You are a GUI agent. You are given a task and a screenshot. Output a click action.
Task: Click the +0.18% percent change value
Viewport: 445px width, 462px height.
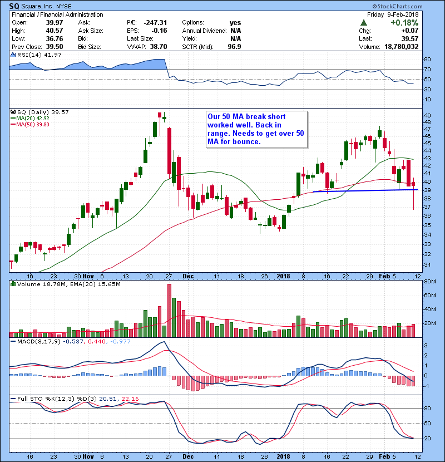pyautogui.click(x=404, y=23)
